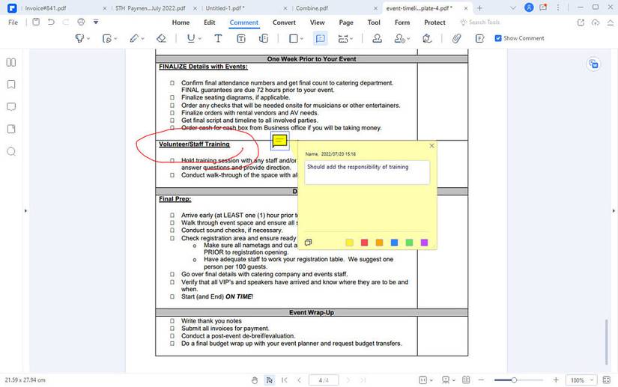Screen dimensions: 618x387
Task: Expand the left panel arrow
Action: [25, 210]
